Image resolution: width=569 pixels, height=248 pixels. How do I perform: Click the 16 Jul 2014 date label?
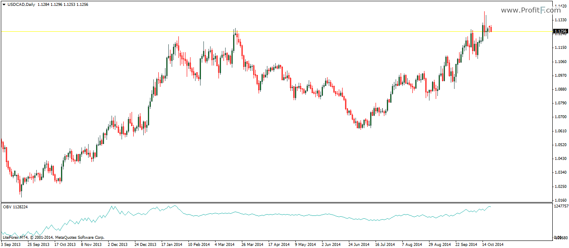coord(386,245)
